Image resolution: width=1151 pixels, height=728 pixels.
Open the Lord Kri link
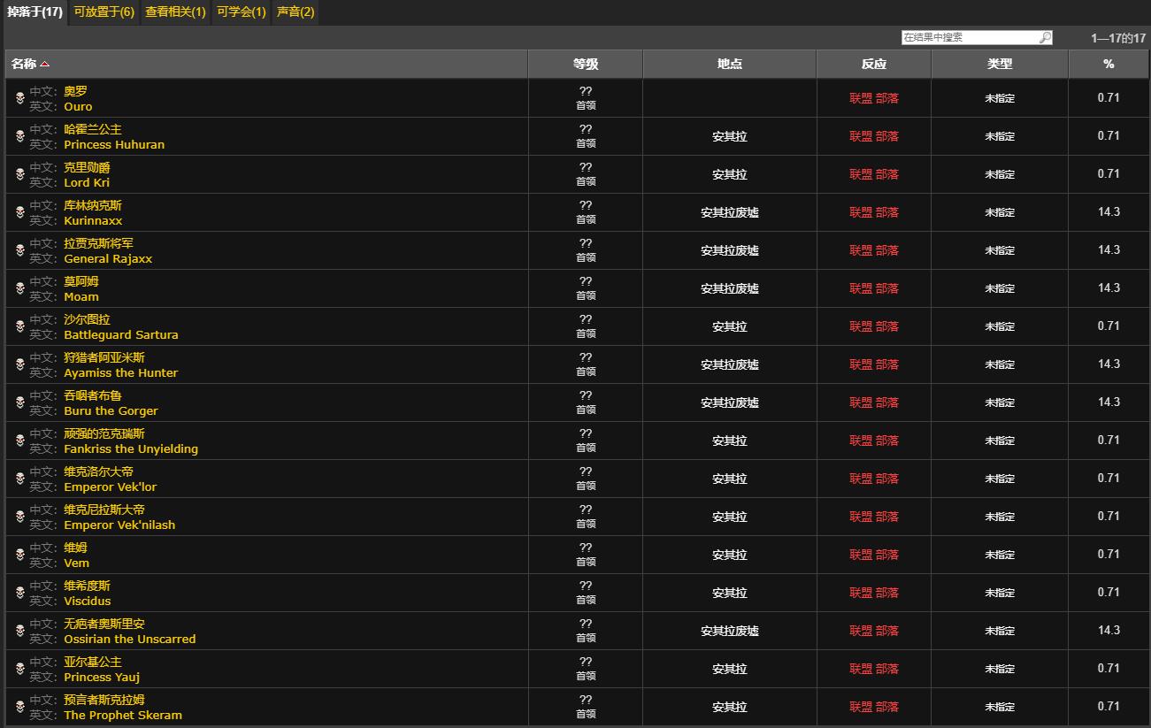(87, 182)
